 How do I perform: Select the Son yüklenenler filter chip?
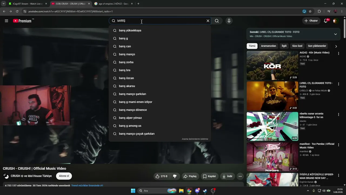317,46
